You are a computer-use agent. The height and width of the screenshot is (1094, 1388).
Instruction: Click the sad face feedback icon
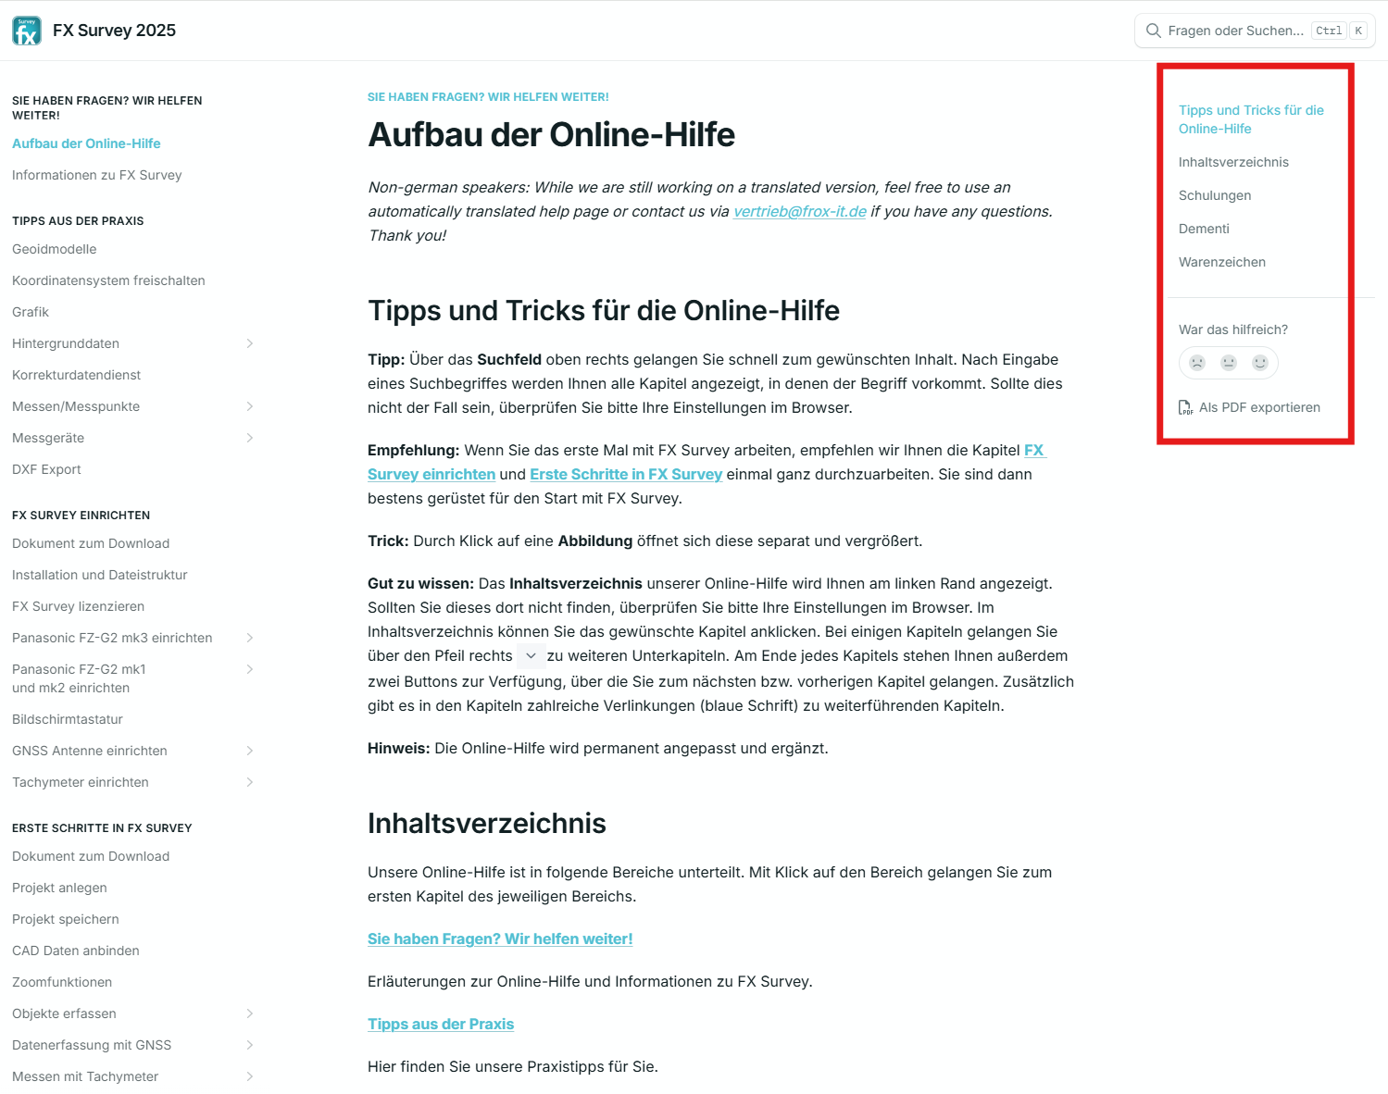coord(1197,363)
